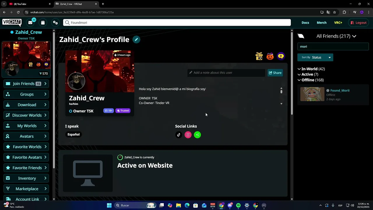The image size is (373, 210).
Task: Click the edit profile pencil icon
Action: (136, 40)
